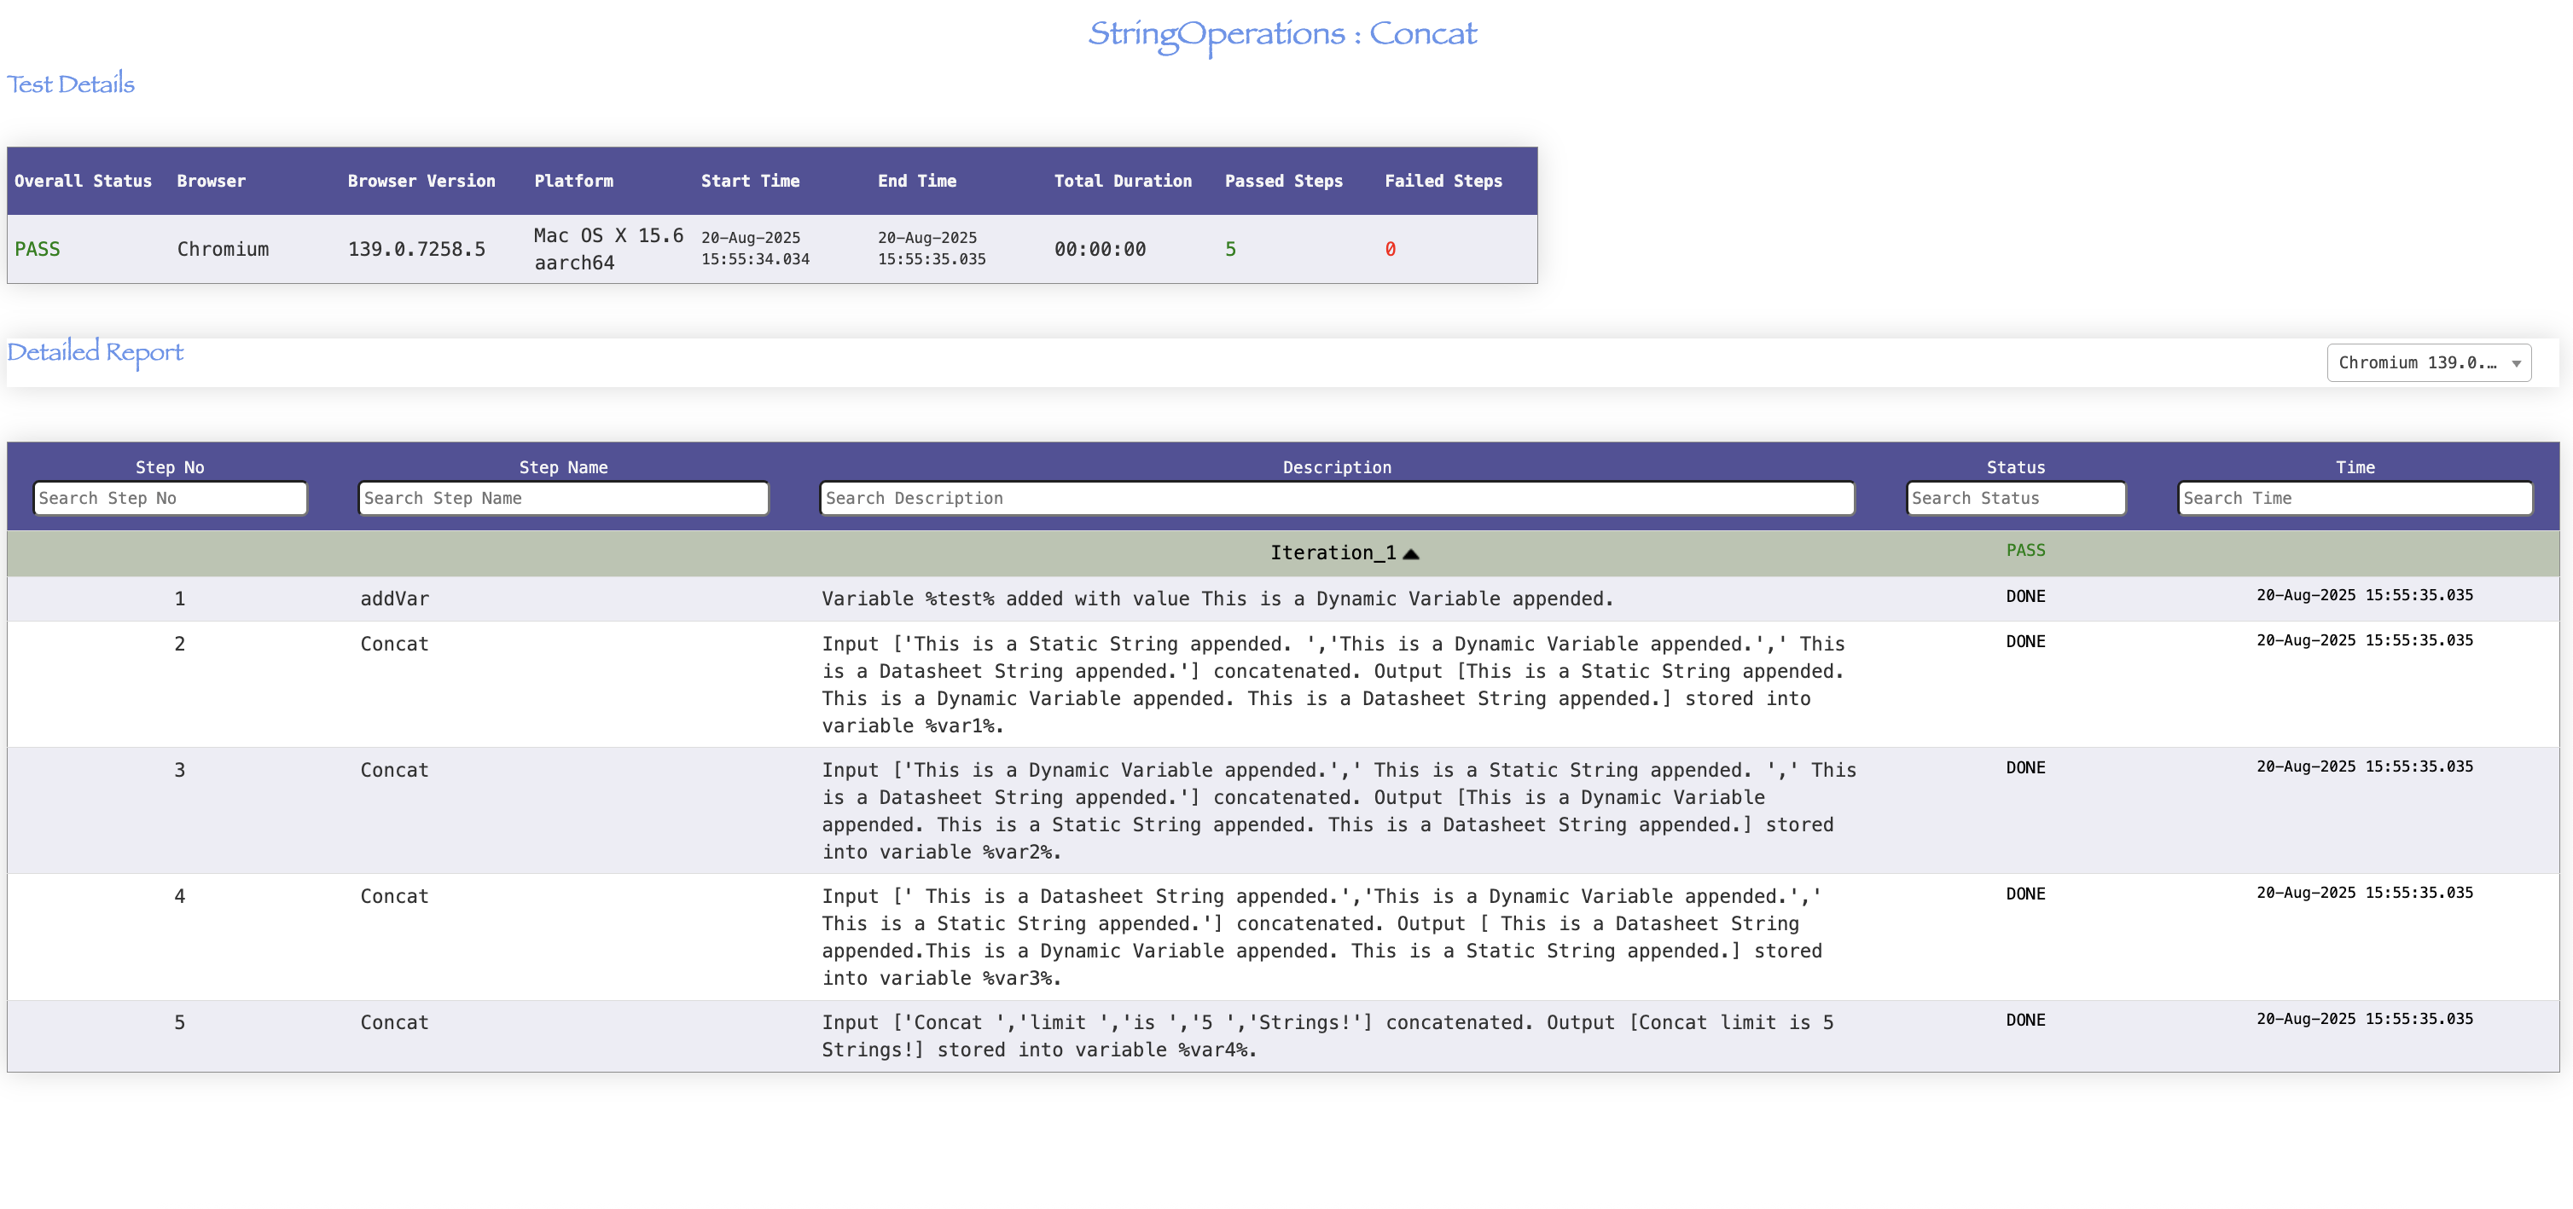Select the addVar step row

coord(394,599)
